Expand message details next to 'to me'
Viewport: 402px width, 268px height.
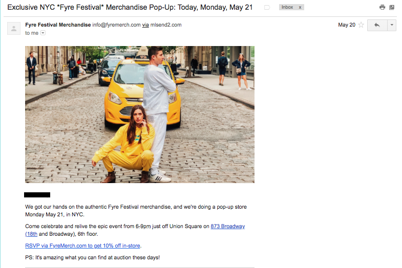[x=43, y=33]
